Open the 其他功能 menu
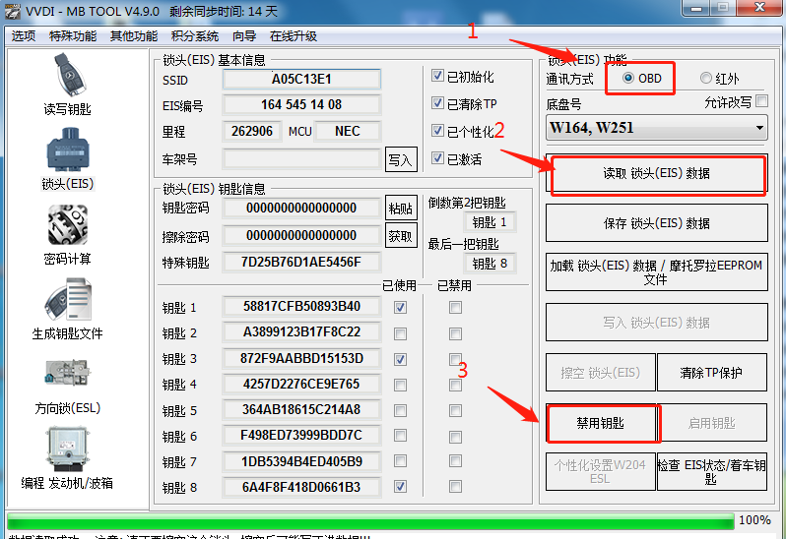The width and height of the screenshot is (786, 539). (134, 36)
